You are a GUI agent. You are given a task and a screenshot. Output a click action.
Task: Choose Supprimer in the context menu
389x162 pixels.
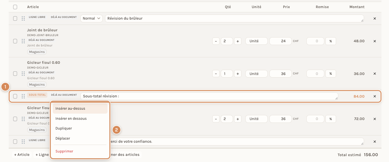(x=80, y=151)
